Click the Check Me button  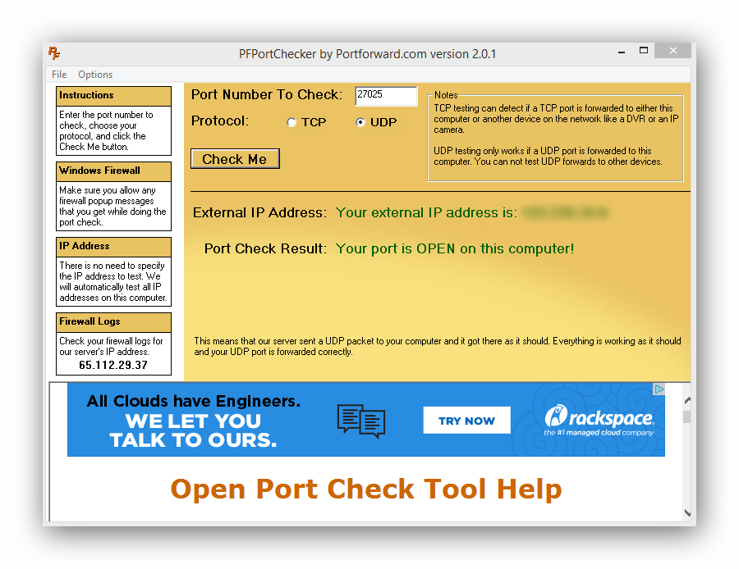(x=235, y=159)
